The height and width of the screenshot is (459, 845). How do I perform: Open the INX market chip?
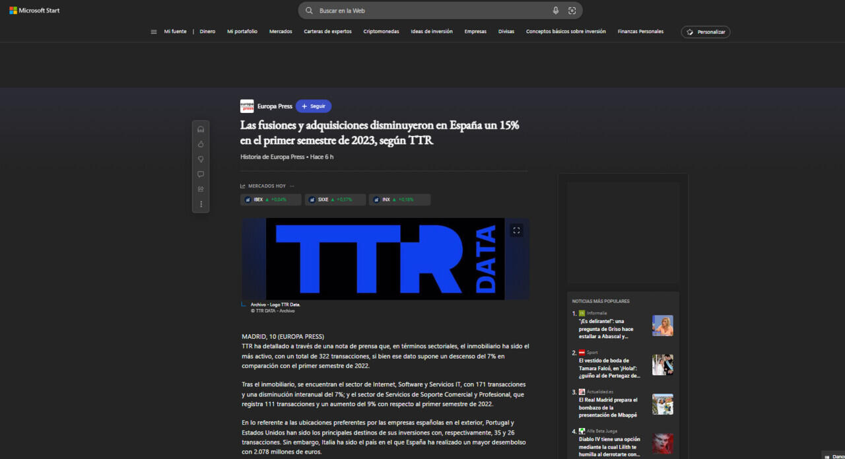[x=399, y=199]
